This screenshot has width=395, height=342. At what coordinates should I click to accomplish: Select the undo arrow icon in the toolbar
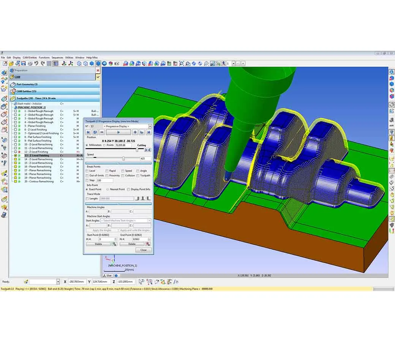(x=36, y=63)
